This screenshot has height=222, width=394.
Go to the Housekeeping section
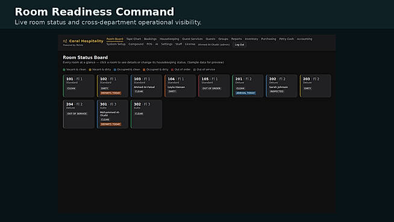pos(169,39)
